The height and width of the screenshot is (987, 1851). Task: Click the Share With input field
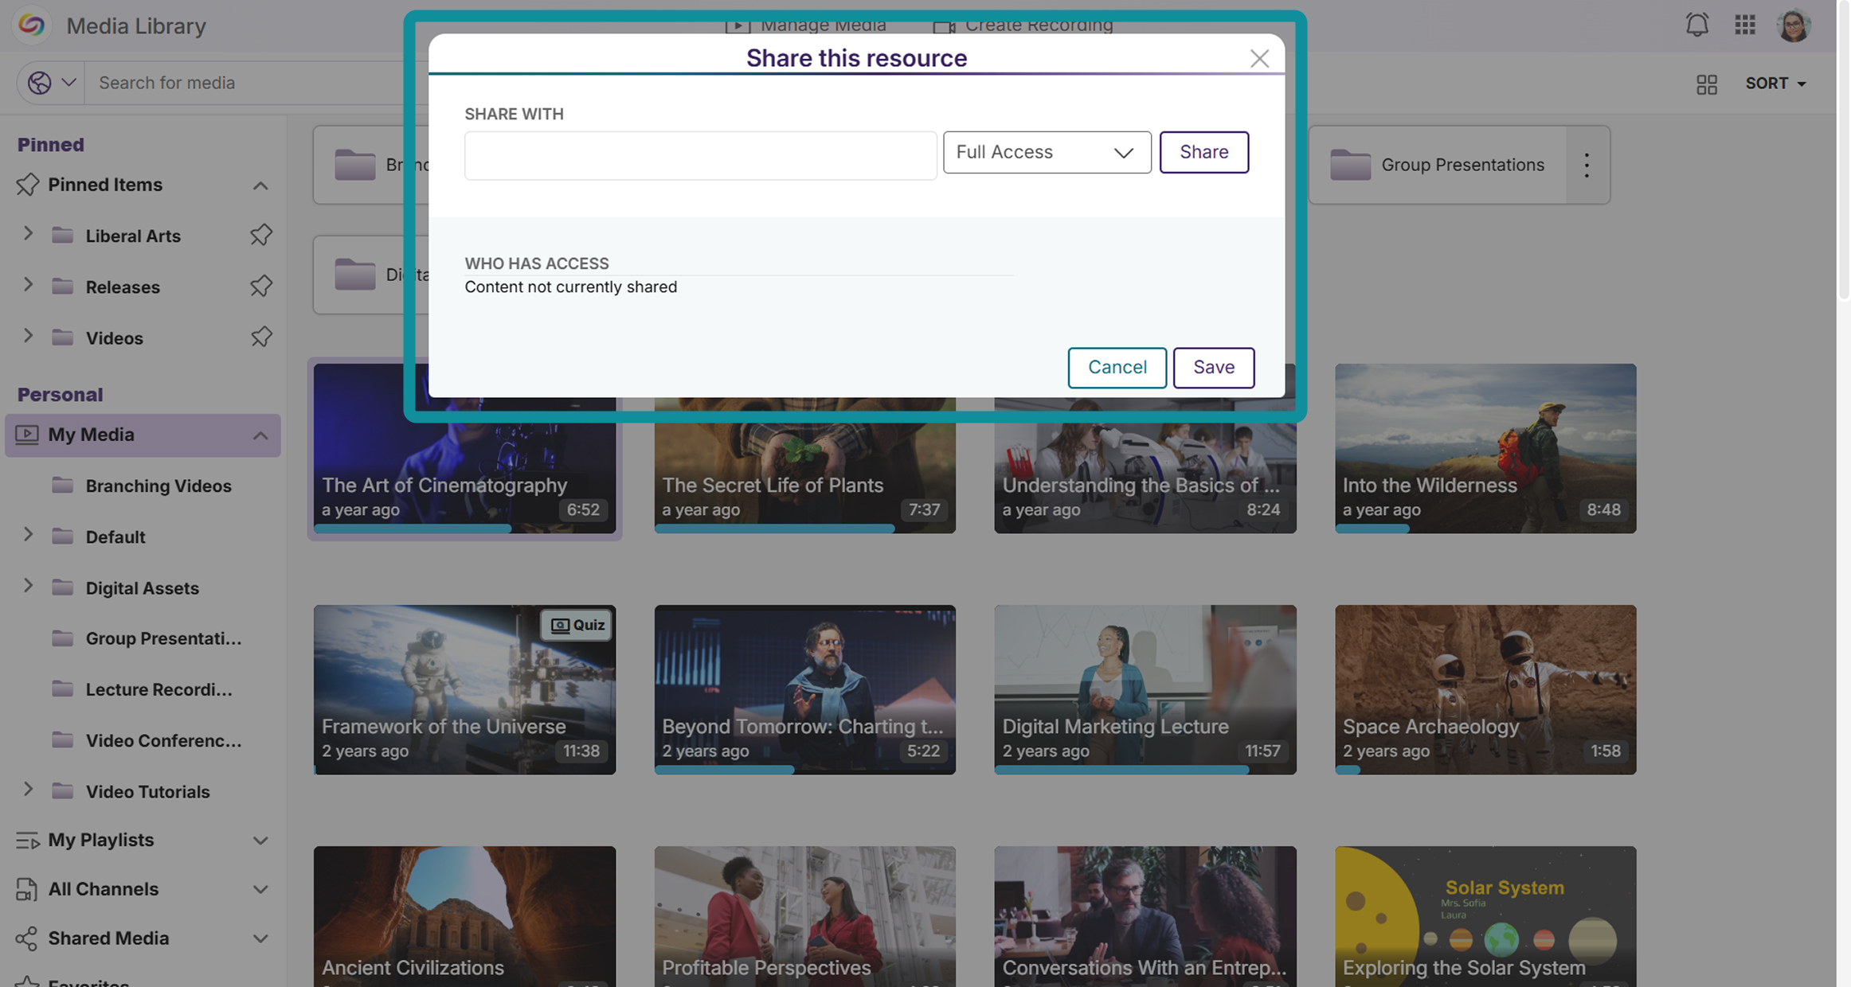coord(700,155)
